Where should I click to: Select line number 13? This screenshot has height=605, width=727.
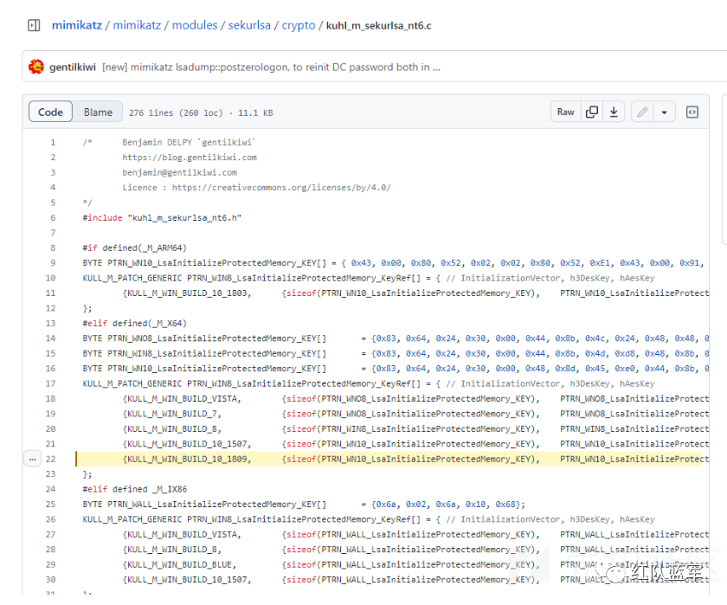coord(50,323)
